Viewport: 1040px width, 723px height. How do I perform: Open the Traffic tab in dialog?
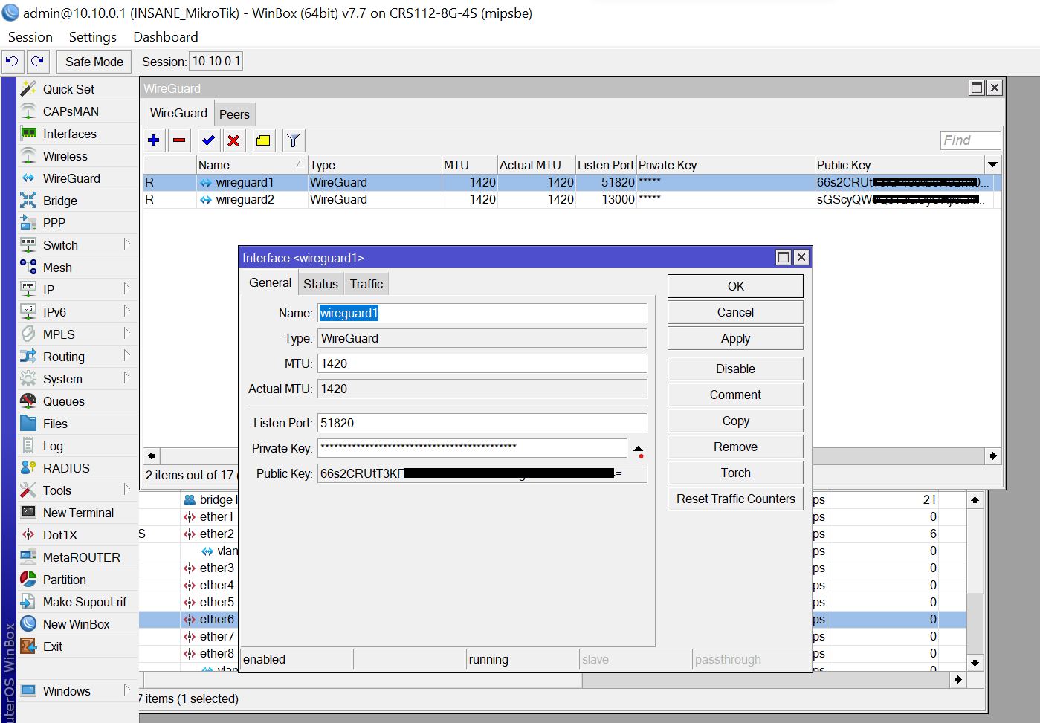coord(366,284)
